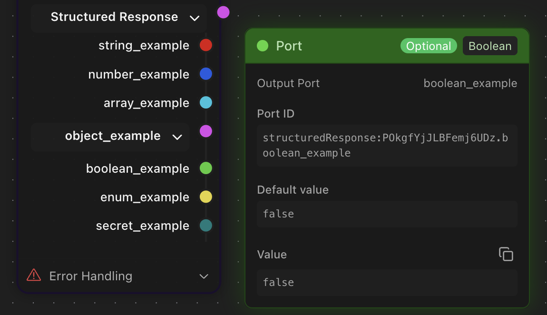
Task: Expand the Error Handling section chevron
Action: [204, 276]
